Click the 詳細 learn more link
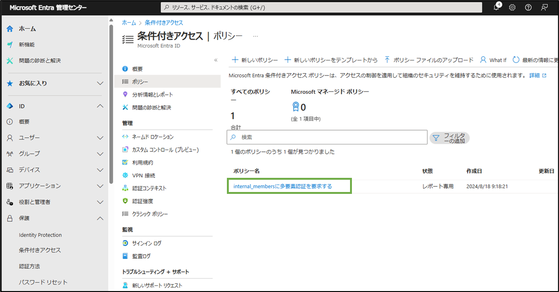Image resolution: width=559 pixels, height=292 pixels. (538, 75)
